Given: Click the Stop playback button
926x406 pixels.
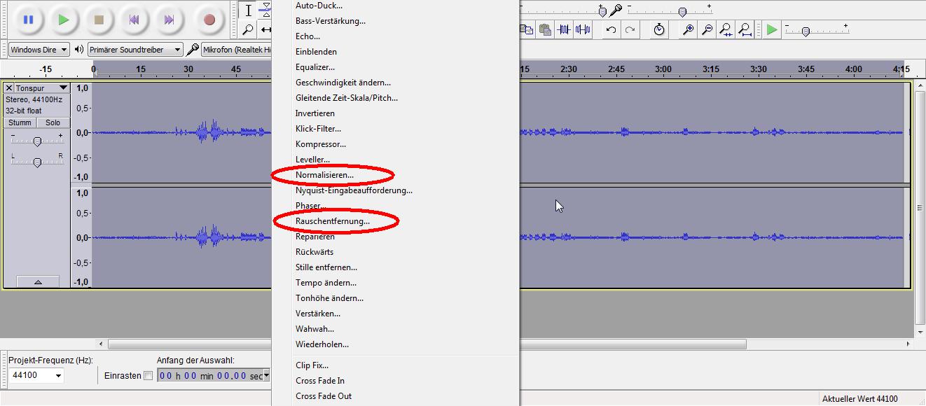Looking at the screenshot, I should pyautogui.click(x=99, y=20).
